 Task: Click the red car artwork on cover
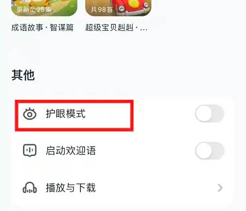[x=132, y=6]
